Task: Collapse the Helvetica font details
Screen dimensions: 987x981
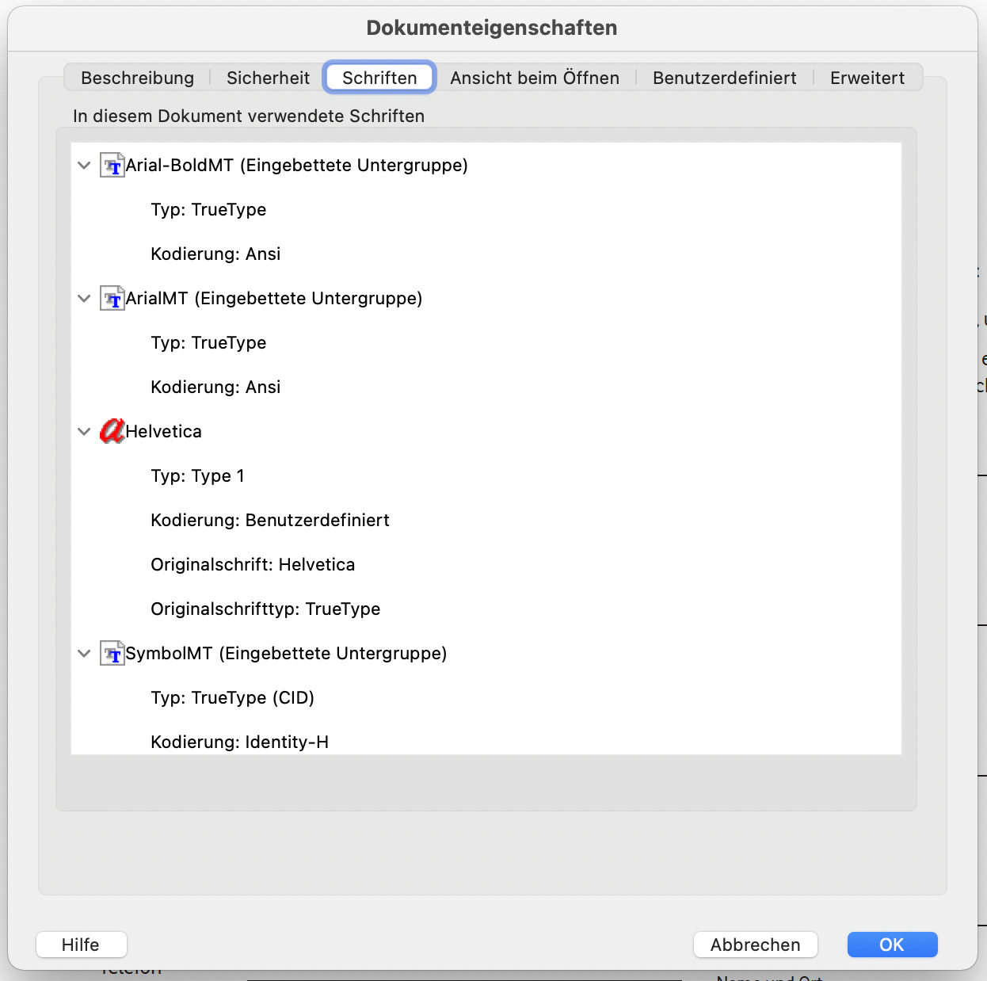Action: tap(84, 432)
